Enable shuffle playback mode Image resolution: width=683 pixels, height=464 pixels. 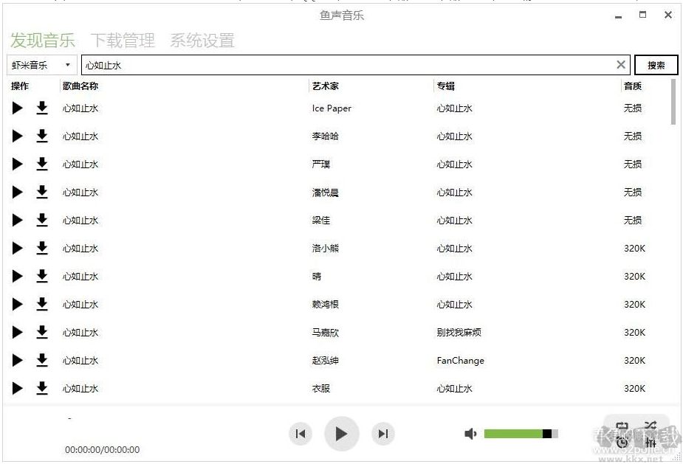(x=651, y=425)
